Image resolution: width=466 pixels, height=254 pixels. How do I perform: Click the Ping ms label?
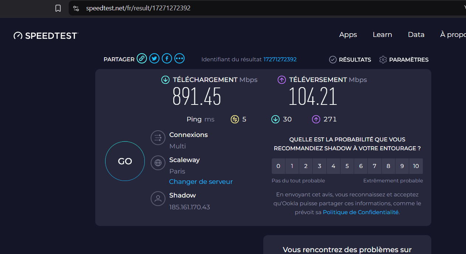click(x=201, y=119)
